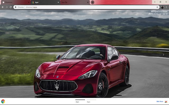Click the Web Store icon at bottom right

(x=166, y=102)
